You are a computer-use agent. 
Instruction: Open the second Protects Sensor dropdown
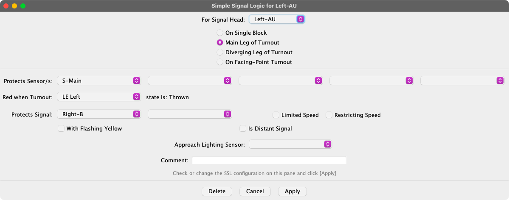tap(190, 81)
